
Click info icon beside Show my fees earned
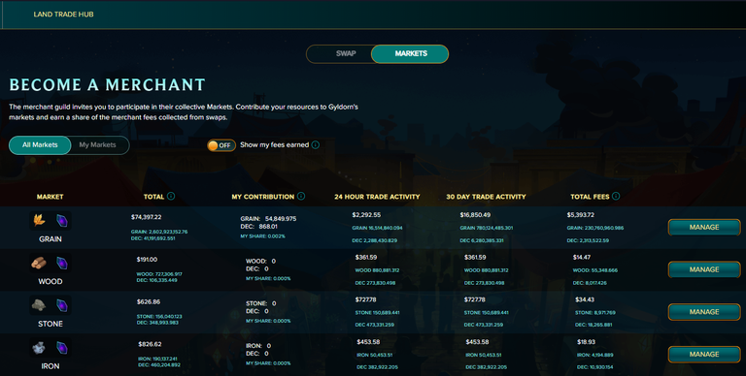[316, 144]
